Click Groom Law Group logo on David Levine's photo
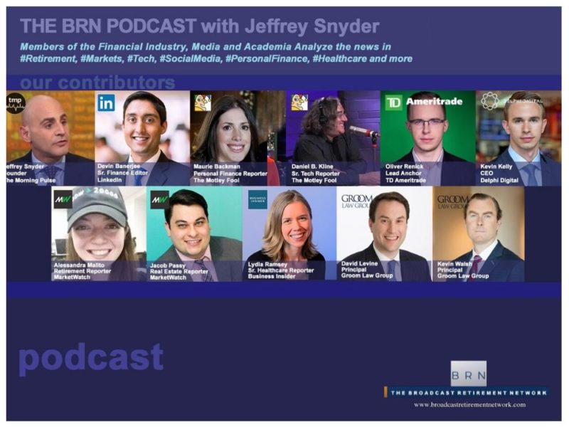This screenshot has width=569, height=427. pyautogui.click(x=357, y=201)
